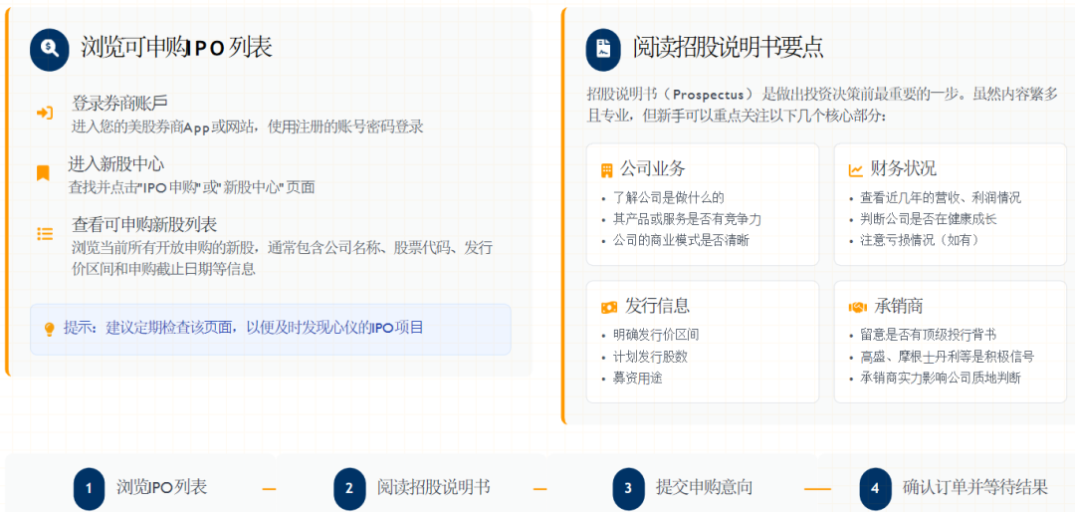Click the description 查找并点击"IPO申购"或"新股中心"页面
The height and width of the screenshot is (512, 1075).
click(191, 187)
